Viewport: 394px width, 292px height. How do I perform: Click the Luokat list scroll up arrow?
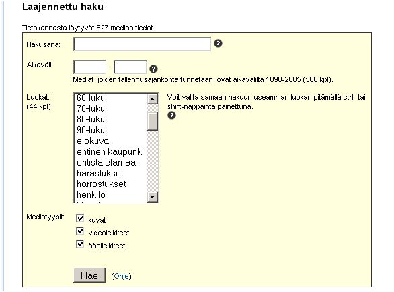[152, 99]
